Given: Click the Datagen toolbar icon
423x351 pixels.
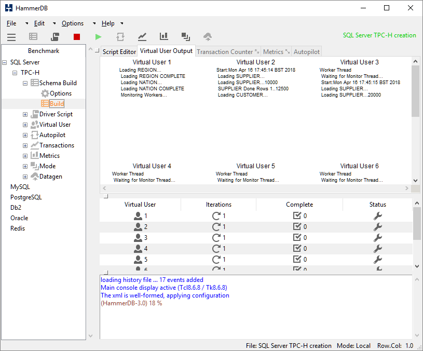Looking at the screenshot, I should pos(208,37).
